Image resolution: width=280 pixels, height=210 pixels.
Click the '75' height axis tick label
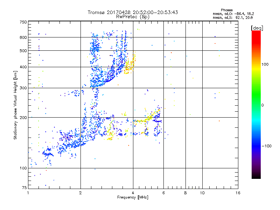pos(24,188)
